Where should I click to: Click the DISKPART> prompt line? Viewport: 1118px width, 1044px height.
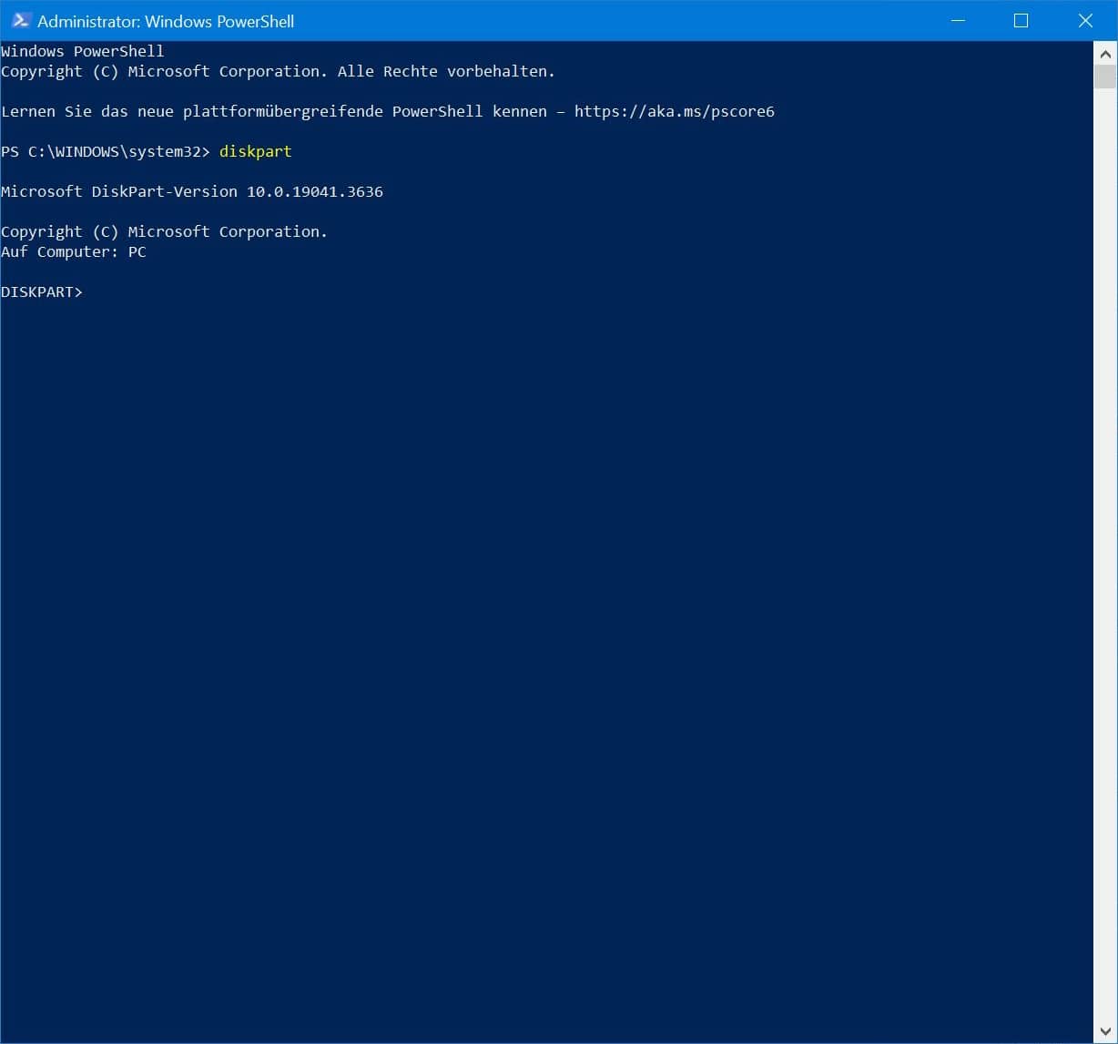(x=42, y=292)
